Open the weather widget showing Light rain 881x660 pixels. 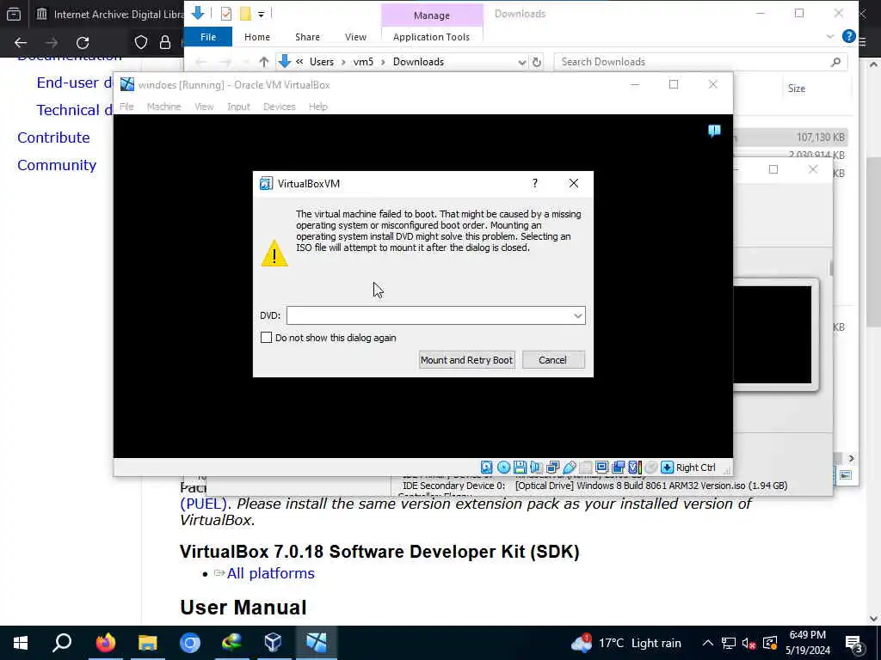(626, 643)
